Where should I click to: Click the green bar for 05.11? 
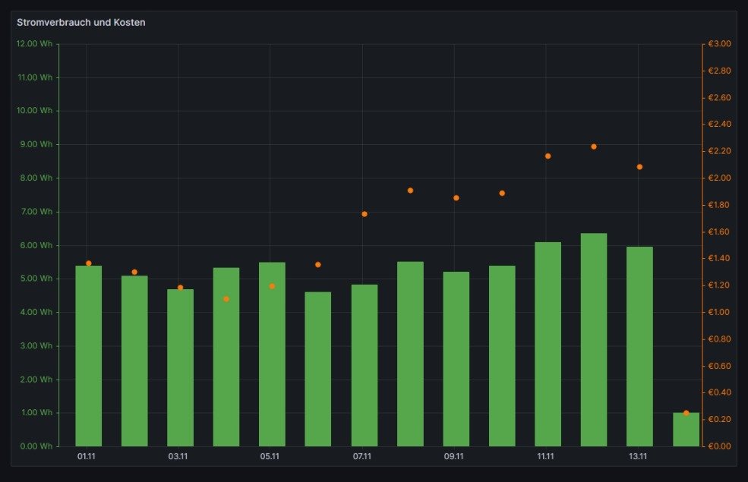(x=272, y=354)
